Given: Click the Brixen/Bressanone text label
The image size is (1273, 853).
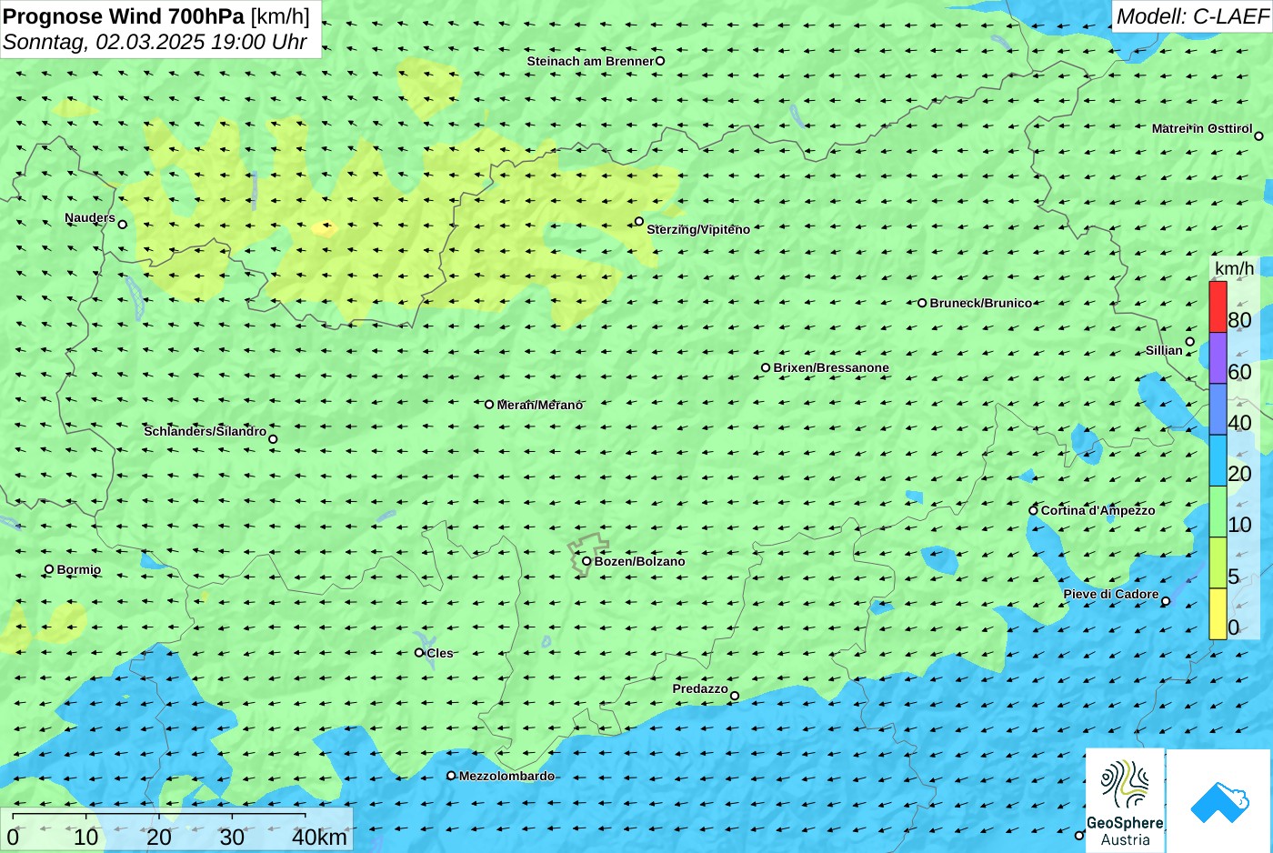Looking at the screenshot, I should pos(831,367).
